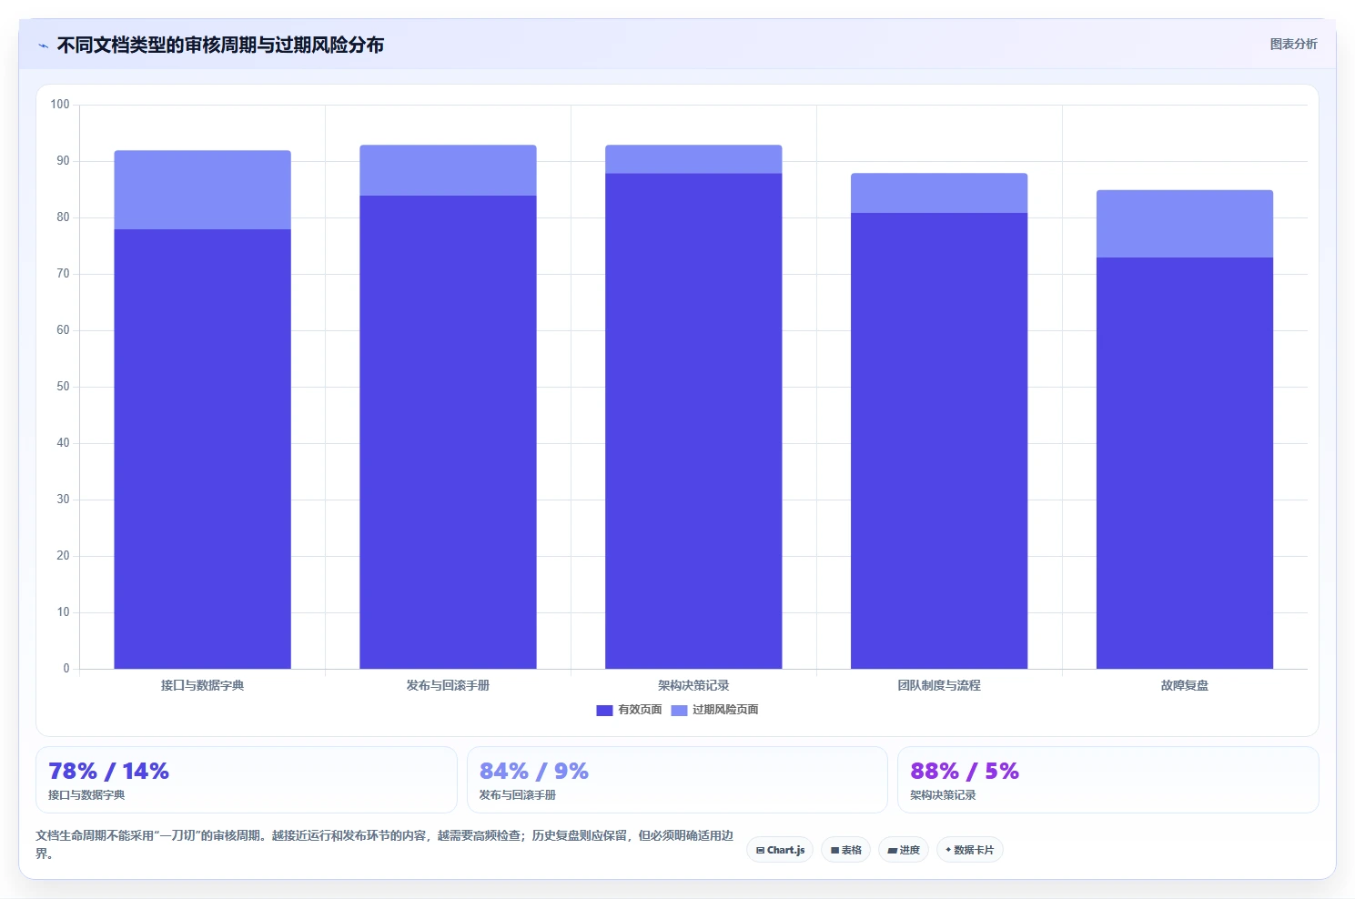Click the y-axis value 70

[x=63, y=274]
